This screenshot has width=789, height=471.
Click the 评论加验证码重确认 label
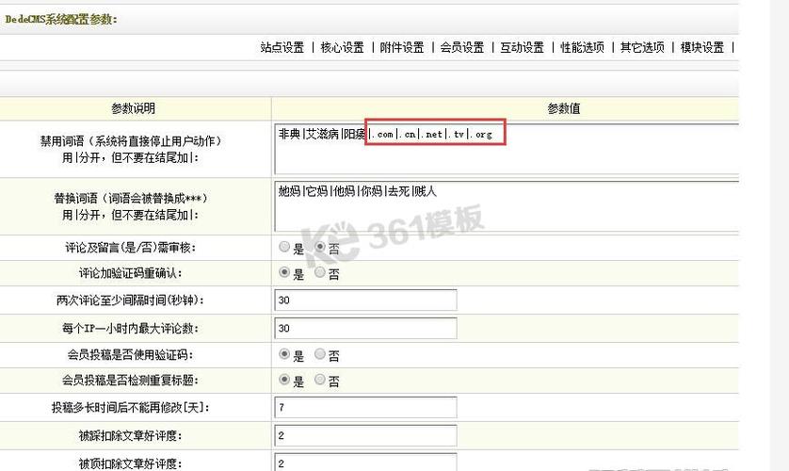click(130, 273)
